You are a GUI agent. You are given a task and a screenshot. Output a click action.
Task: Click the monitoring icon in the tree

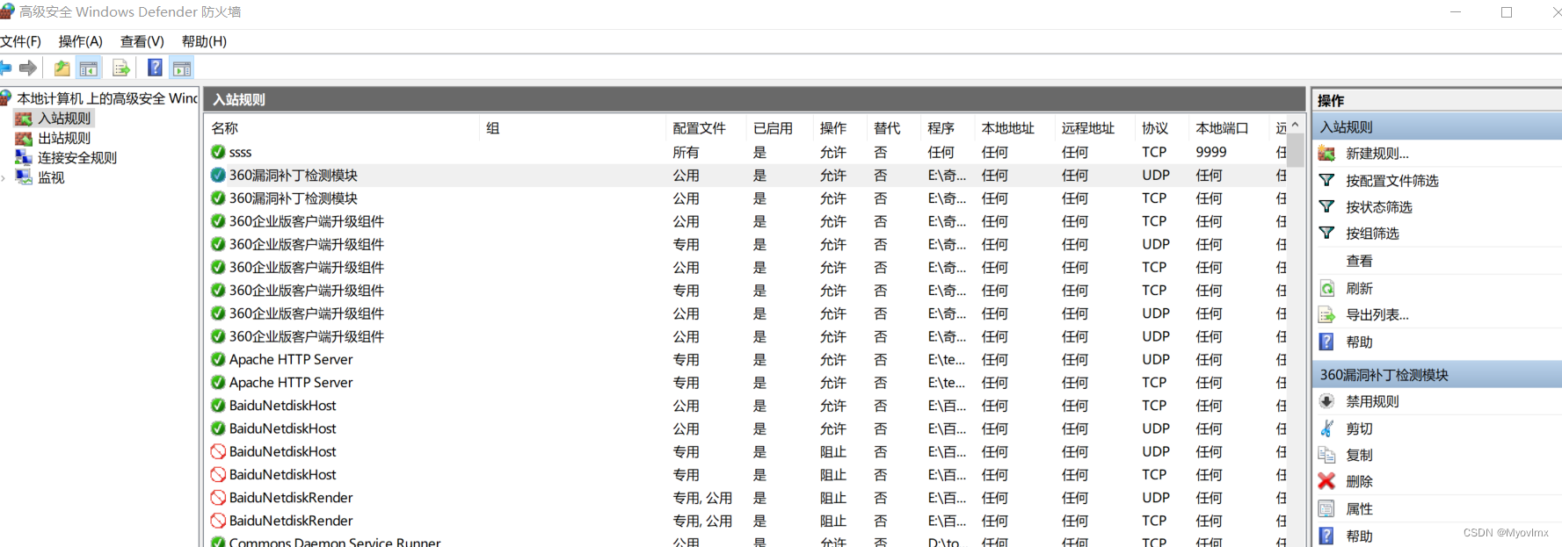click(24, 177)
